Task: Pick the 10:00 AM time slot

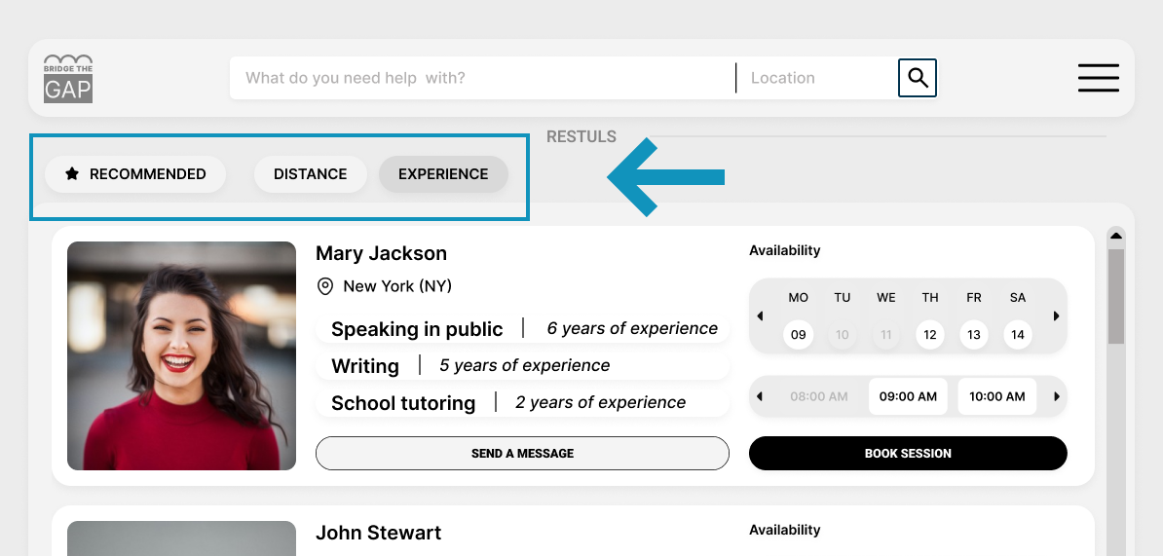Action: [x=996, y=396]
